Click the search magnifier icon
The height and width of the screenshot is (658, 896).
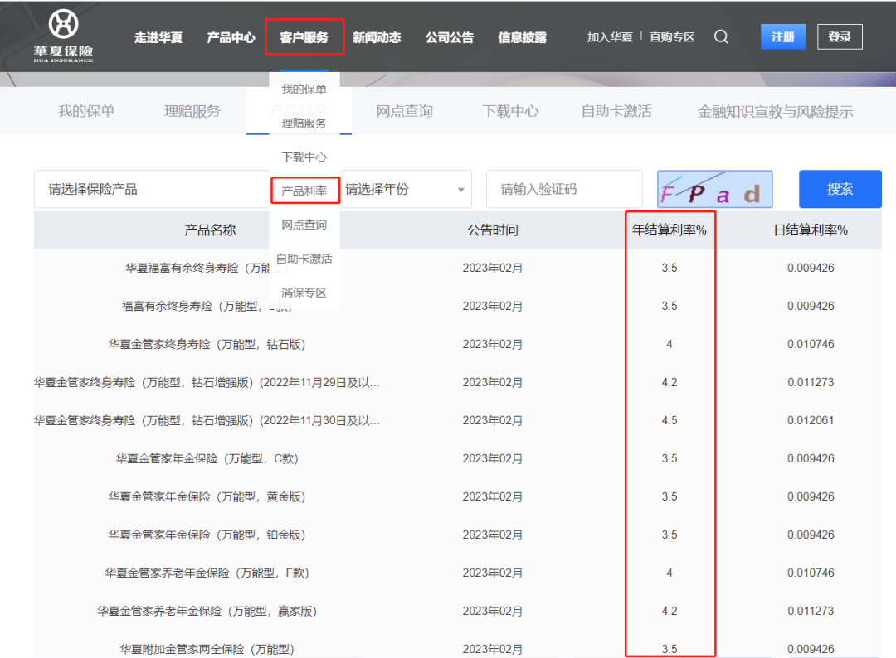pyautogui.click(x=721, y=37)
